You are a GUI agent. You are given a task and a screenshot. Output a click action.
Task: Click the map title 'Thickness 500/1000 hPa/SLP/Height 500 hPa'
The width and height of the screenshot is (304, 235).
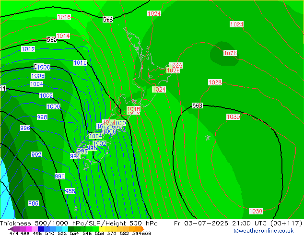tap(79, 223)
